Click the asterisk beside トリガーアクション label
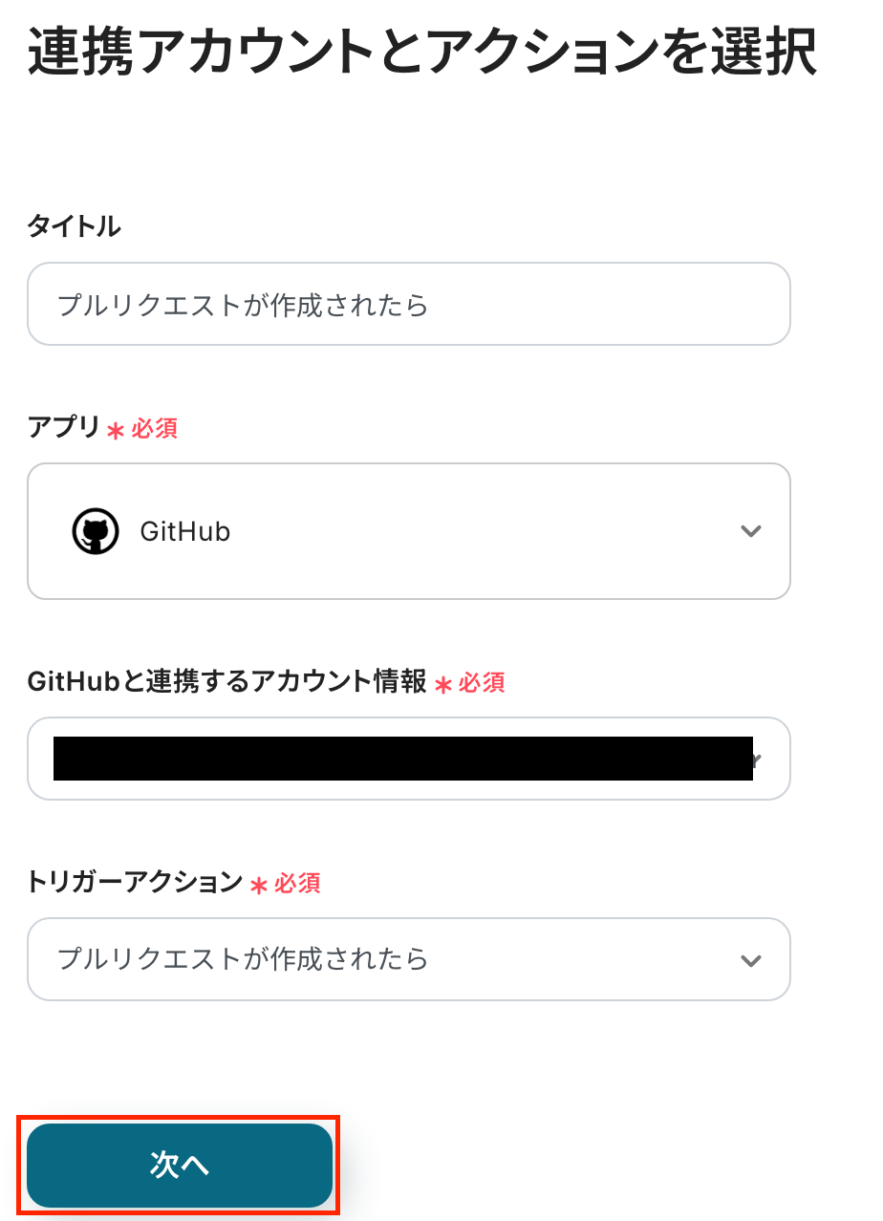The height and width of the screenshot is (1221, 883). pos(258,885)
